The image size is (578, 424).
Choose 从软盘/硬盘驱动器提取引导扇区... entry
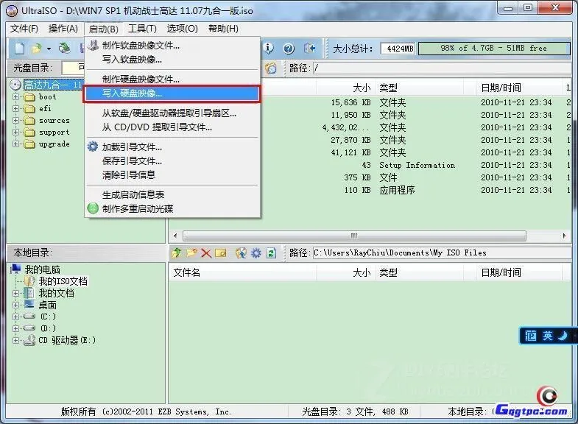coord(172,113)
